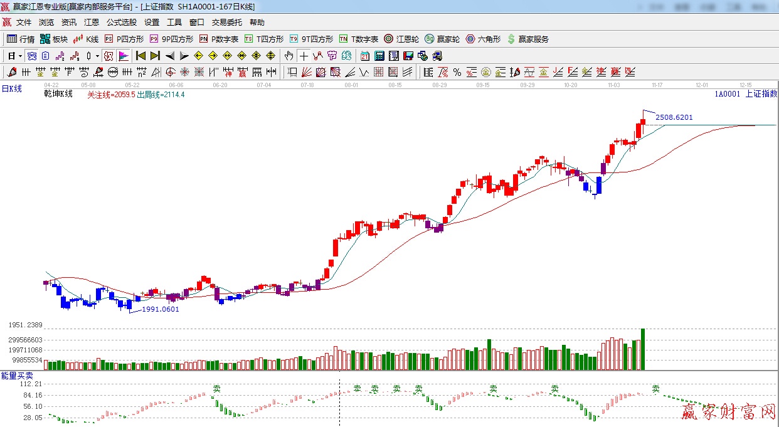Open the candlestick style dropdown arrow
Viewport: 779px width, 427px height.
(97, 56)
